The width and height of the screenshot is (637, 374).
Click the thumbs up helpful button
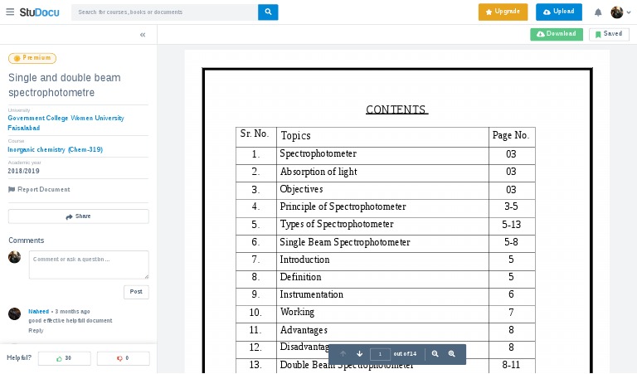(x=64, y=358)
